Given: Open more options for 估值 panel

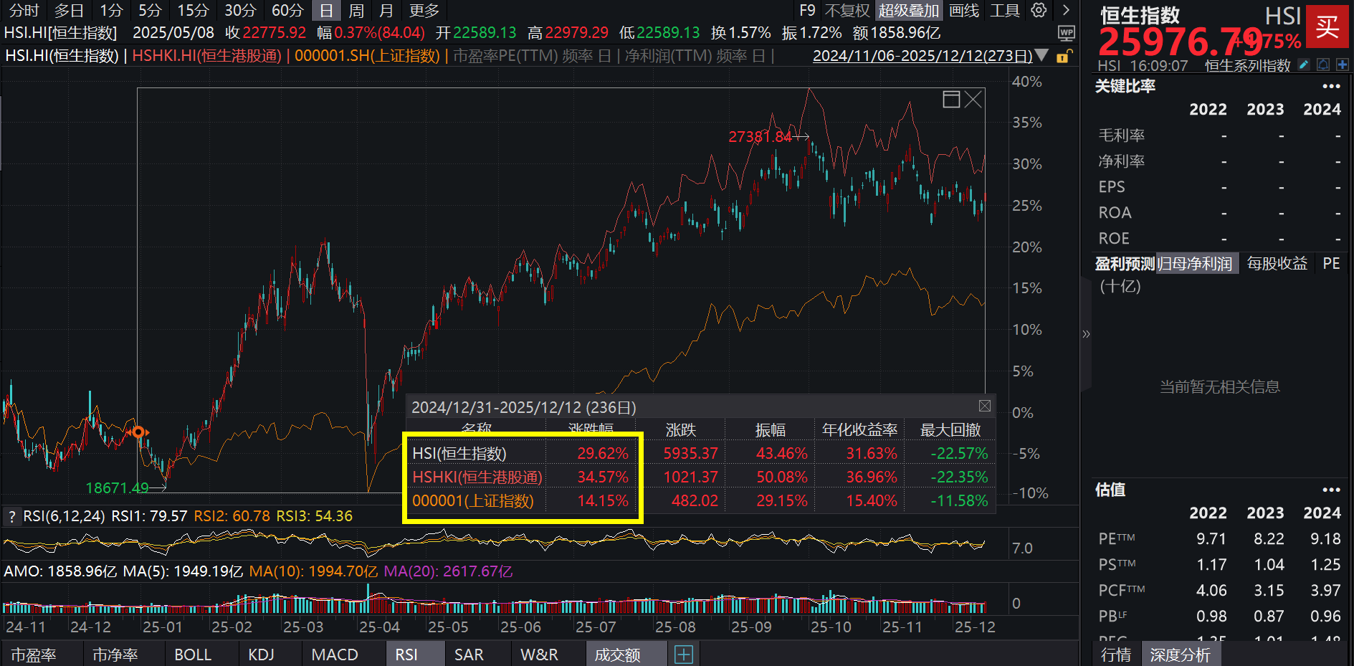Looking at the screenshot, I should [x=1331, y=490].
